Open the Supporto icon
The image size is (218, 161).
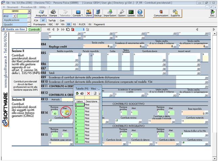click(175, 13)
